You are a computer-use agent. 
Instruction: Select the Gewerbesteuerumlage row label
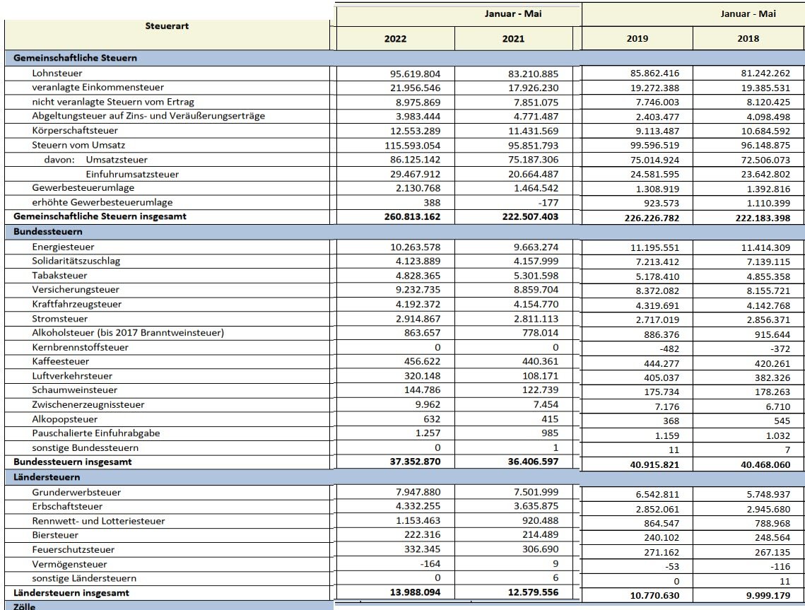(83, 188)
